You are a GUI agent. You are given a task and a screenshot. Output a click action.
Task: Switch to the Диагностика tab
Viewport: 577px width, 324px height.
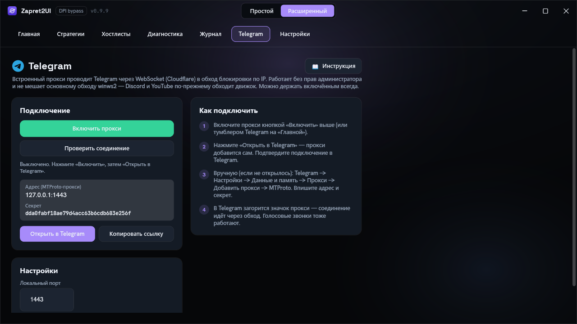(165, 34)
